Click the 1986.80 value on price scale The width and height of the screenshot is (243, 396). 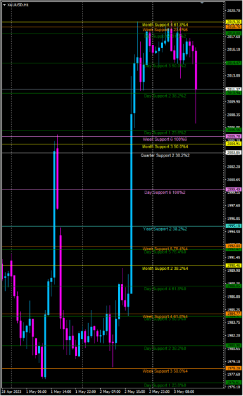[x=233, y=297]
